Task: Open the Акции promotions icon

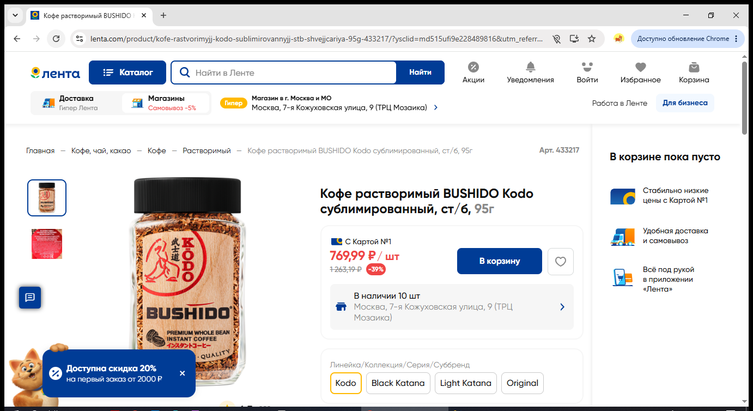Action: tap(473, 72)
